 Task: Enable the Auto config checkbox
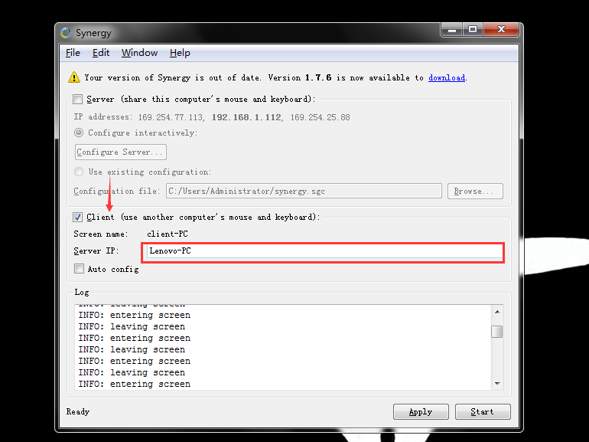pos(79,269)
